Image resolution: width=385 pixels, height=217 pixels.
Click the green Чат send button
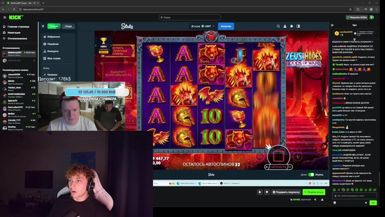point(373,203)
